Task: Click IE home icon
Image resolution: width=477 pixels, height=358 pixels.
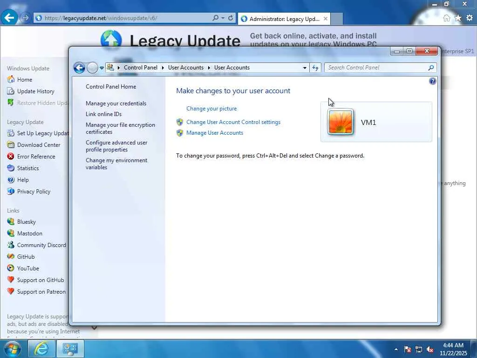Action: (x=446, y=18)
